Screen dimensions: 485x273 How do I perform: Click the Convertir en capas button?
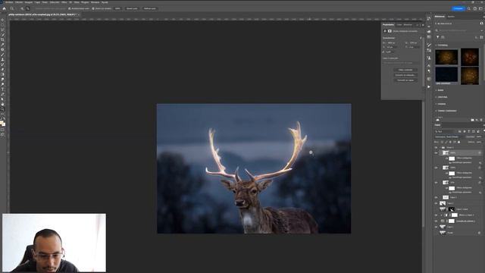coord(405,80)
